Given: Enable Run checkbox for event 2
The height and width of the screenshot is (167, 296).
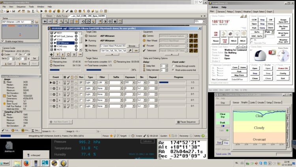Looking at the screenshot, I should pyautogui.click(x=81, y=88).
